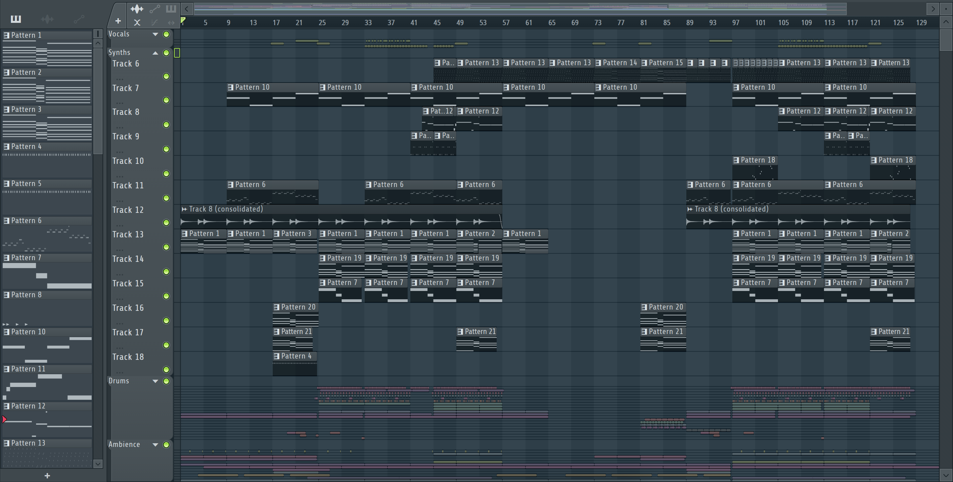This screenshot has height=482, width=953.
Task: Select the Track 17 header label
Action: tap(128, 332)
